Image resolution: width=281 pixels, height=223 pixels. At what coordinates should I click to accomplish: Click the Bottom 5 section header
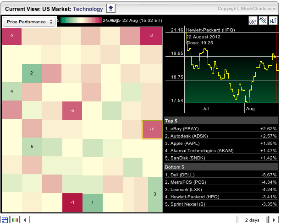(221, 167)
